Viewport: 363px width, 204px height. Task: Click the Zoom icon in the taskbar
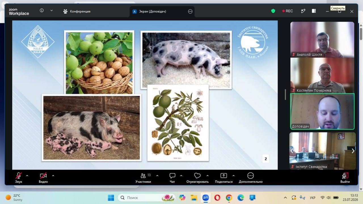(x=206, y=197)
